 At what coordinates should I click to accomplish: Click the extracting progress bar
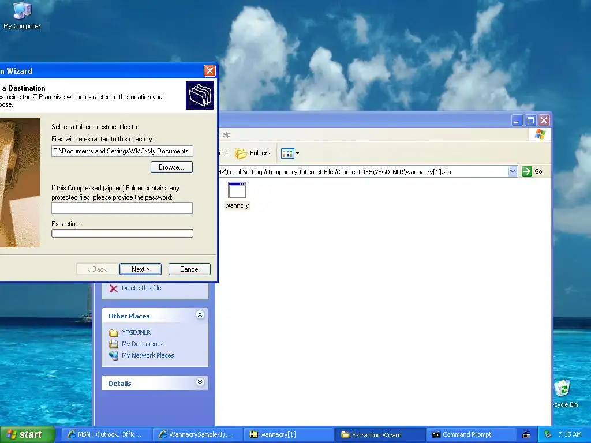click(x=122, y=234)
